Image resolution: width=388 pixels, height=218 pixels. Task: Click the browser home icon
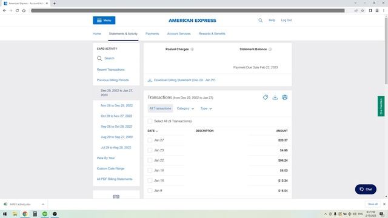tap(24, 11)
